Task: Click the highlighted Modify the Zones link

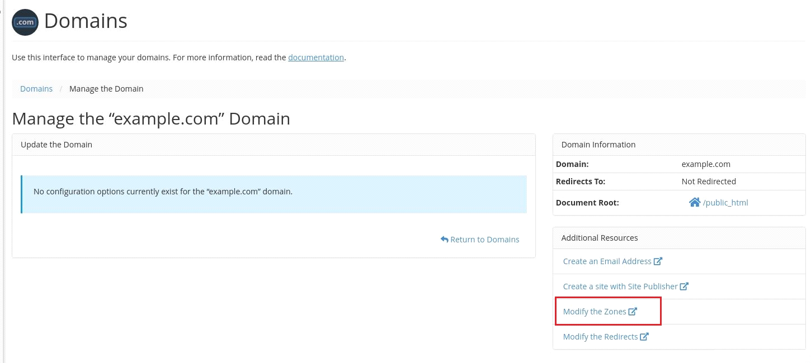Action: (x=595, y=312)
